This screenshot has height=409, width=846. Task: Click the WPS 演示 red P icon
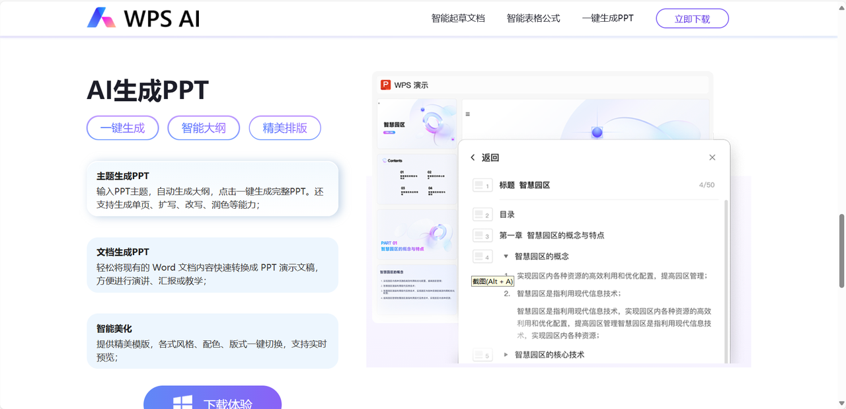click(385, 85)
